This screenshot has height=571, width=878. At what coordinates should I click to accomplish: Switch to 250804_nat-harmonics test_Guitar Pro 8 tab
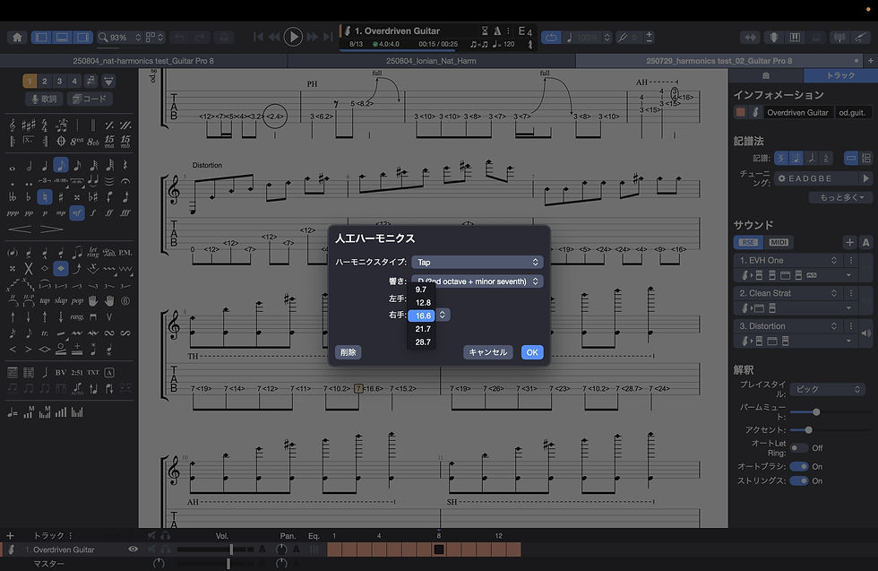click(x=143, y=61)
